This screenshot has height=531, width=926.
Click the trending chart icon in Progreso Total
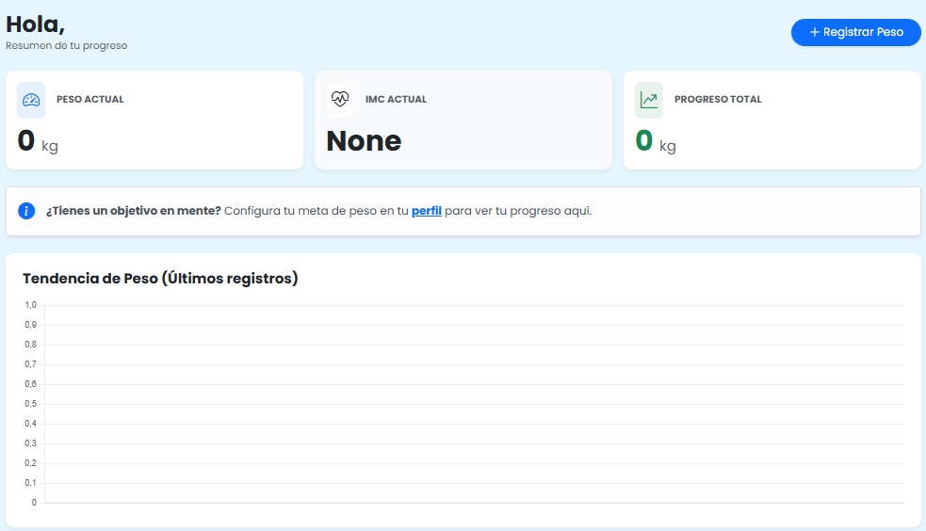coord(649,100)
